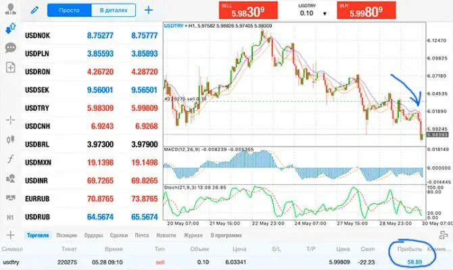The image size is (453, 270).
Task: Open the quotes up-down arrows icon
Action: click(10, 28)
